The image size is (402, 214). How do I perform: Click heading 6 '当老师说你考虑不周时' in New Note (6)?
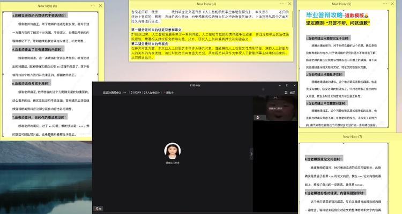(31, 83)
